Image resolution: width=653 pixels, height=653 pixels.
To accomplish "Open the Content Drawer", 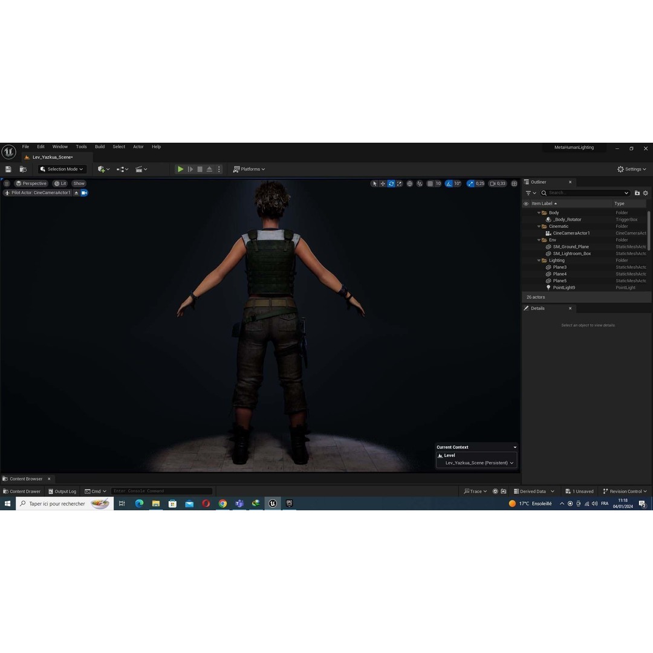I will point(22,492).
